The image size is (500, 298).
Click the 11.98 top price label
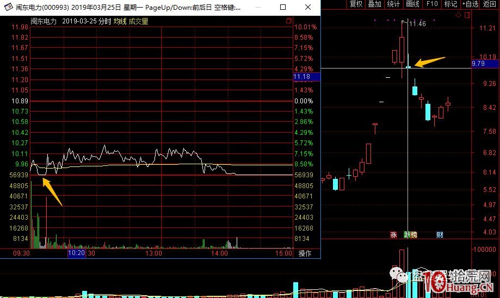tap(20, 27)
